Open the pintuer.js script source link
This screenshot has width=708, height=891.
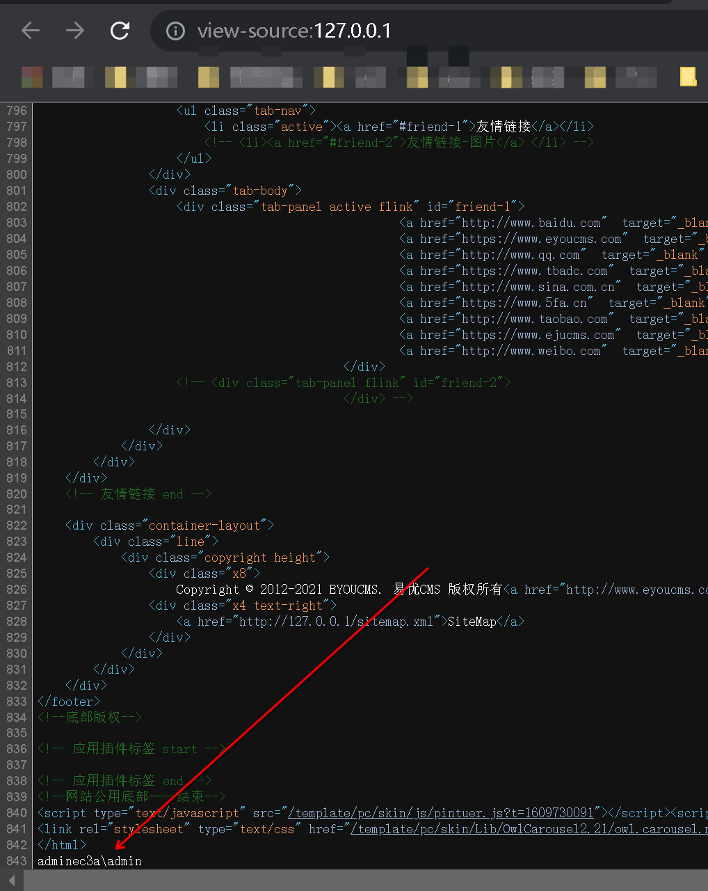click(441, 813)
